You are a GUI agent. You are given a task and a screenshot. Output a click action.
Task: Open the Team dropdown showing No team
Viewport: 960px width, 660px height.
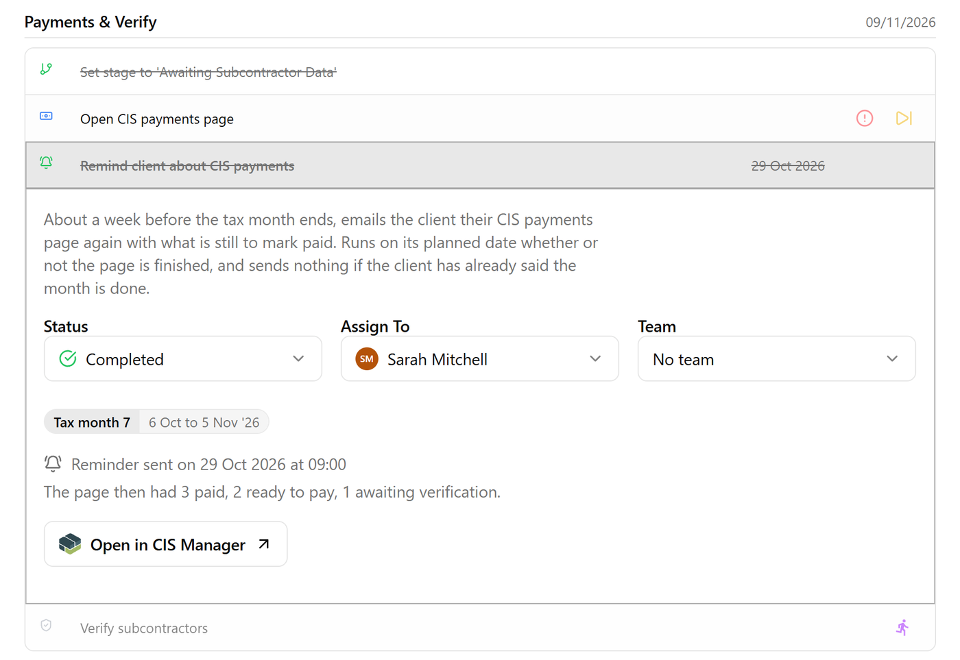(x=777, y=358)
